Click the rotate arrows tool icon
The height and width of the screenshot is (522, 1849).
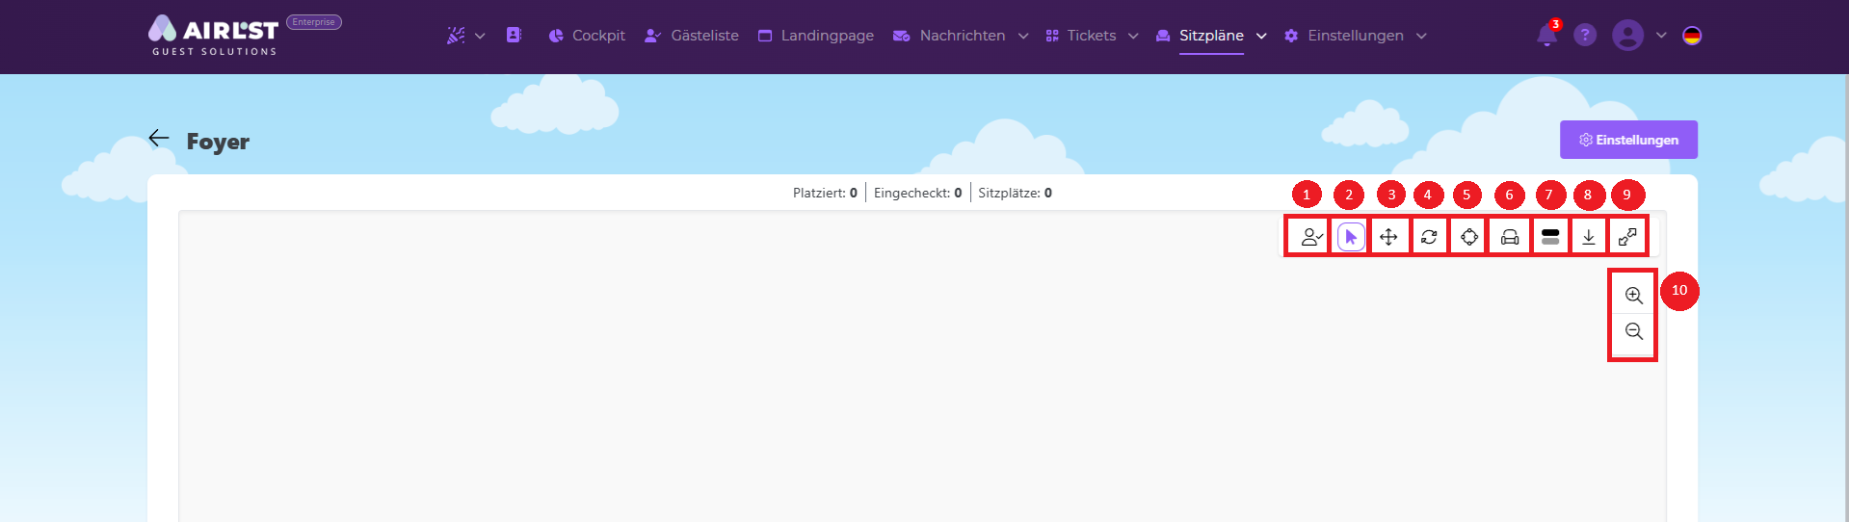tap(1429, 237)
